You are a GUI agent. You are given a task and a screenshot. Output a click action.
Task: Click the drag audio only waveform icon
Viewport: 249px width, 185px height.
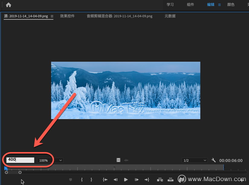tap(126, 160)
